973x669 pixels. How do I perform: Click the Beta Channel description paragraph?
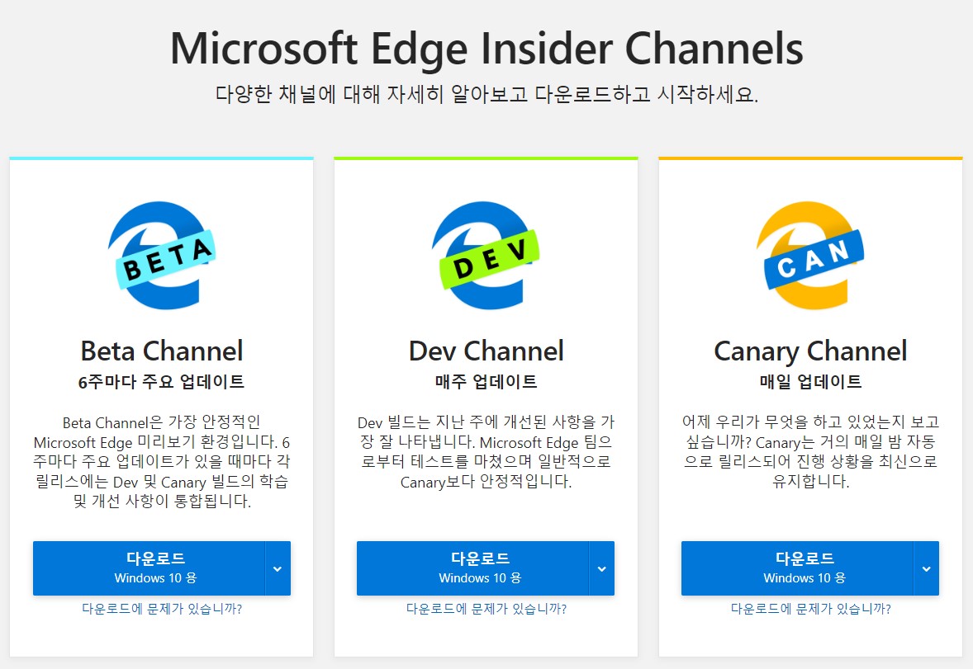point(162,461)
